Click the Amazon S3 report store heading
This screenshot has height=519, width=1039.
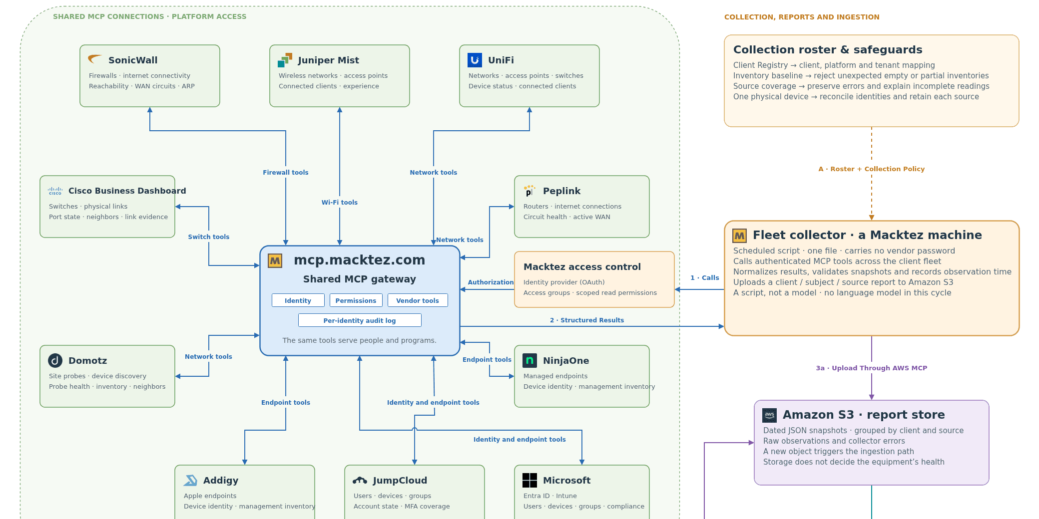[x=864, y=415]
